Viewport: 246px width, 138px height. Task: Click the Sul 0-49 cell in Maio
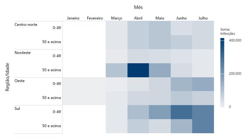160,112
